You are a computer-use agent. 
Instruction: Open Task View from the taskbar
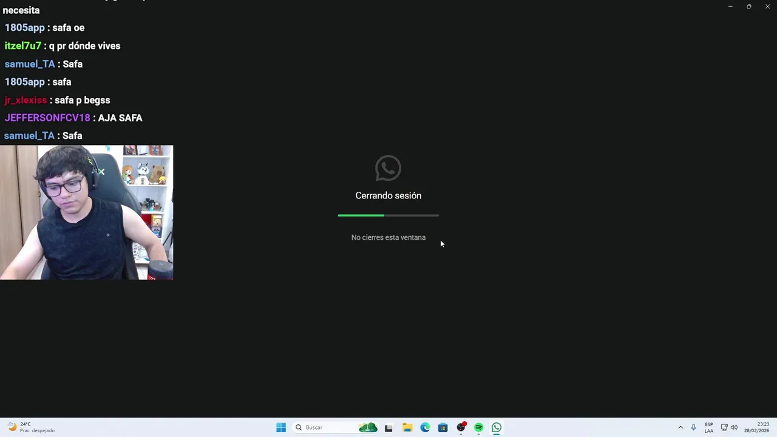[388, 428]
